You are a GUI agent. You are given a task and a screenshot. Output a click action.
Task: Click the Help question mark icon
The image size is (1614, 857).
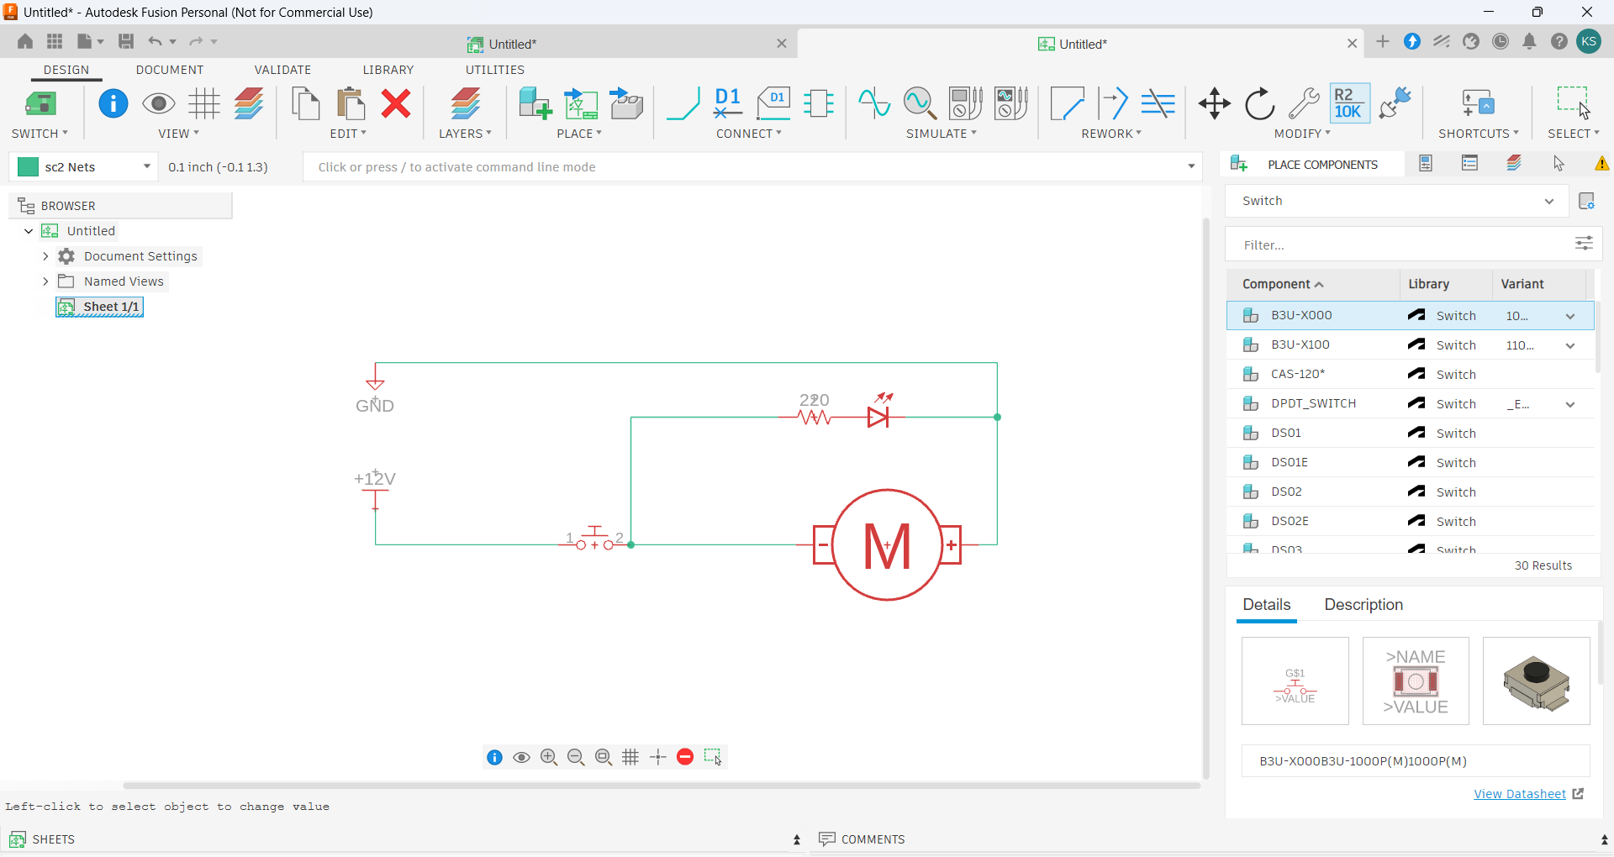tap(1559, 41)
